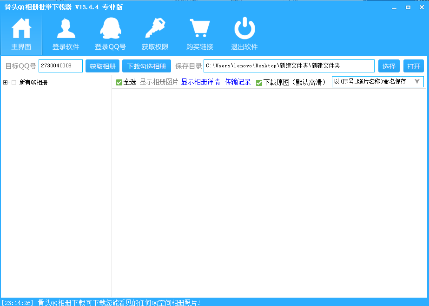Open 登录QQ号 penguin icon
Viewport: 429px width, 306px height.
(x=111, y=28)
